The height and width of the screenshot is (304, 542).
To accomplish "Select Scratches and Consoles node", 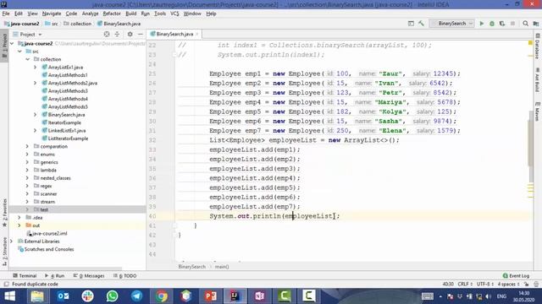I will pos(46,250).
